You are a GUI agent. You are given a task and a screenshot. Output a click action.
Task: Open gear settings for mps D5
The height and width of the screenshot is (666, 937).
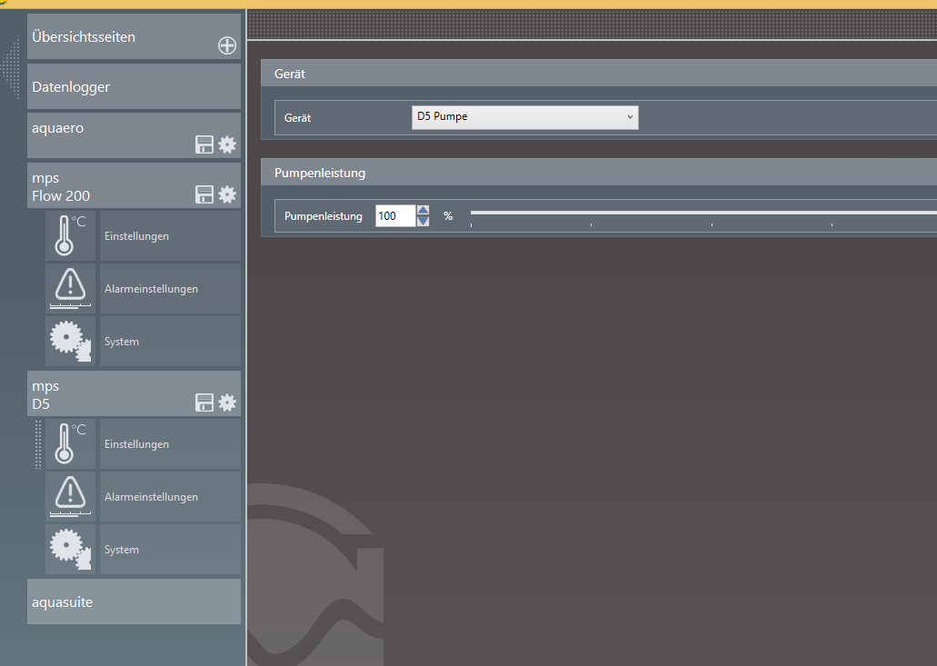227,403
